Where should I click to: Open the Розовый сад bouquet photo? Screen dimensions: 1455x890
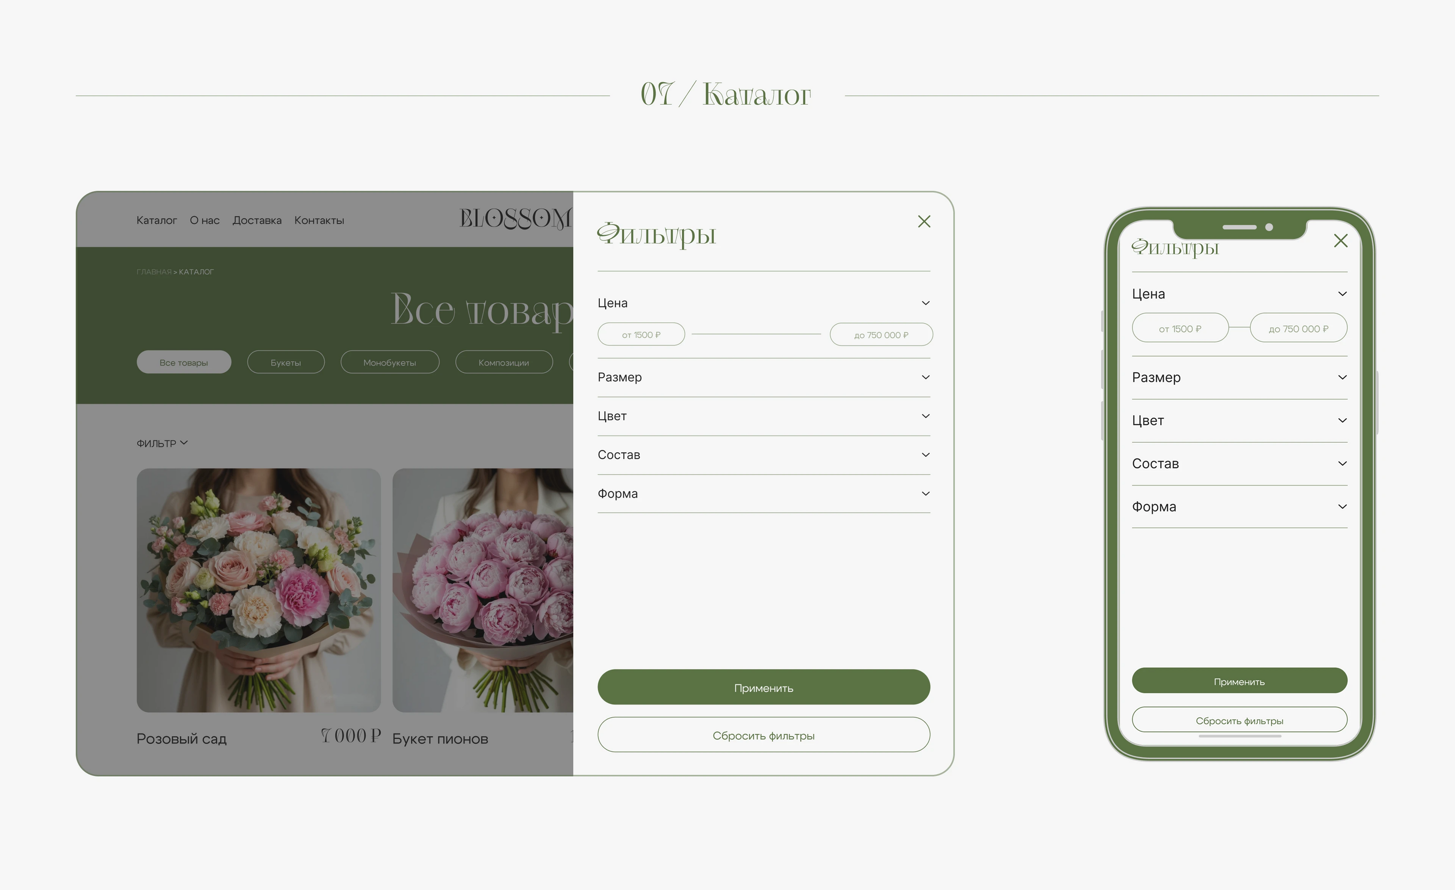[x=259, y=590]
